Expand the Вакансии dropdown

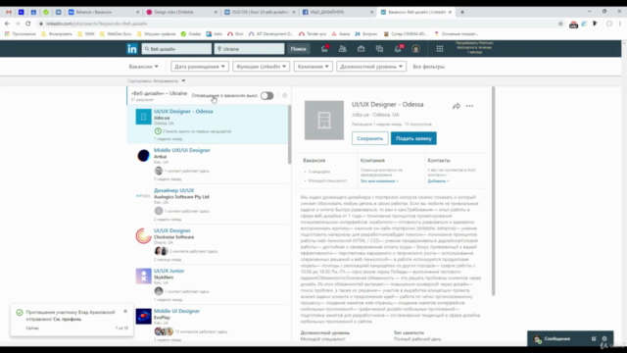pos(144,67)
